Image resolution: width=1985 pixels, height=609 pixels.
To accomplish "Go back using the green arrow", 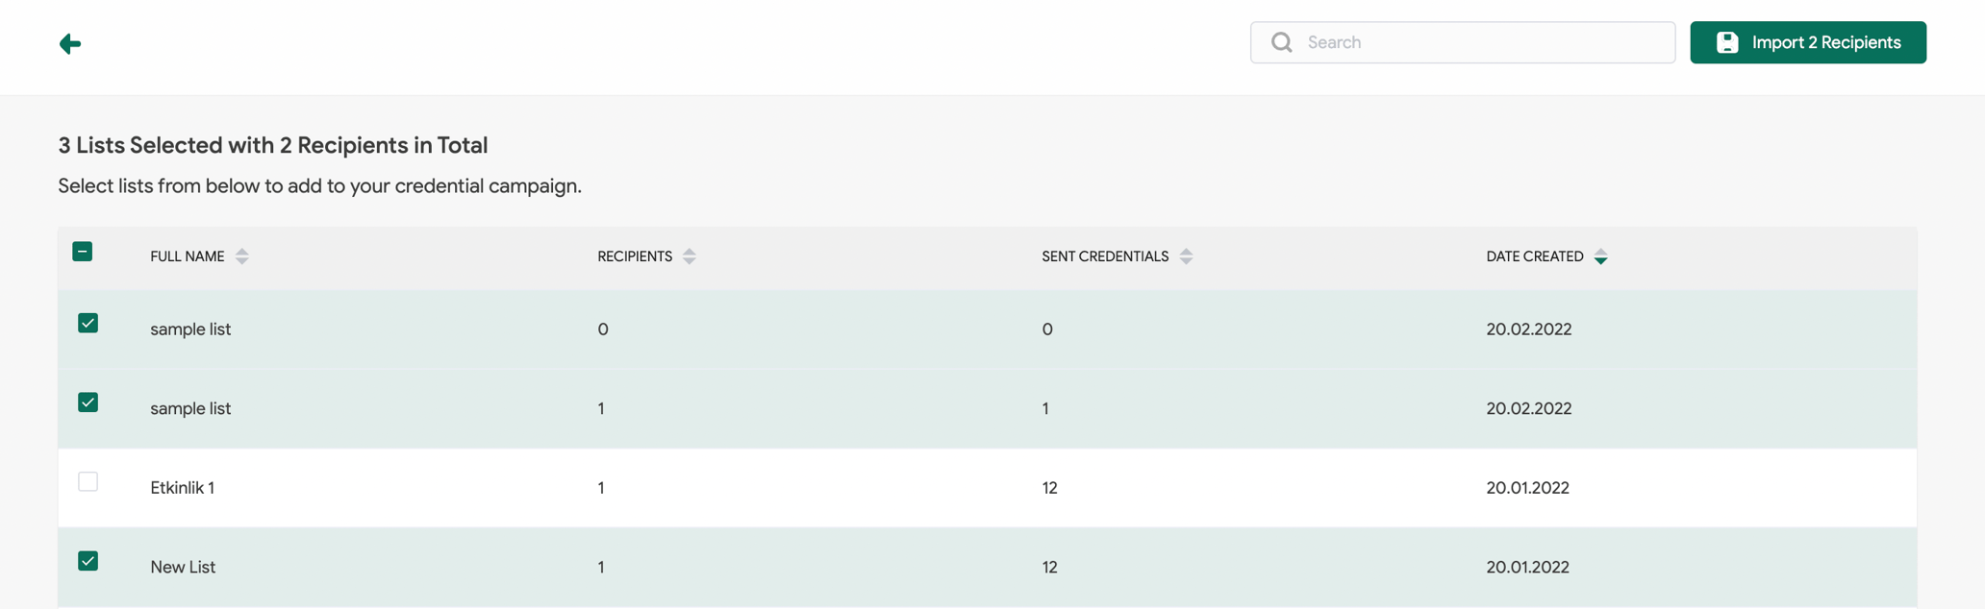I will (x=70, y=43).
